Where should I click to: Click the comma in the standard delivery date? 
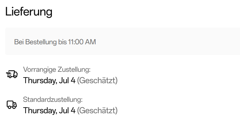click(x=57, y=113)
